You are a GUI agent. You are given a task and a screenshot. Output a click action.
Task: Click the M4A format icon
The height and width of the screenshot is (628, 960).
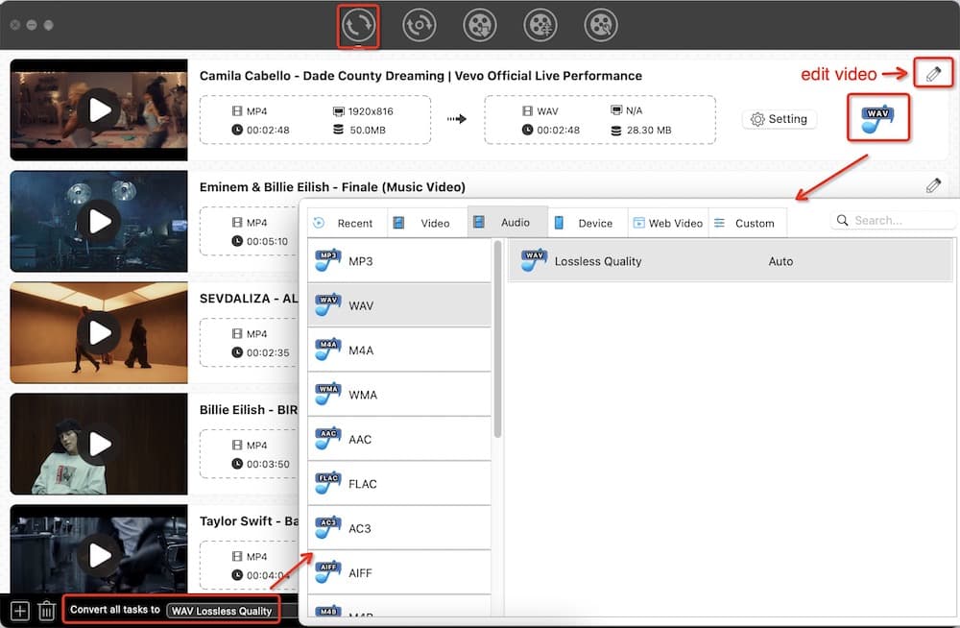click(x=327, y=350)
